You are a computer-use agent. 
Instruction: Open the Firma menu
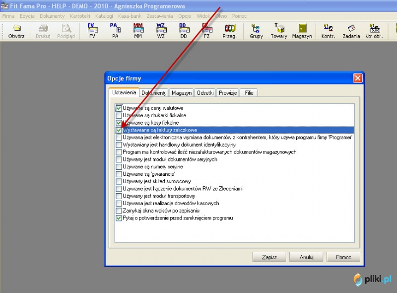[x=8, y=16]
